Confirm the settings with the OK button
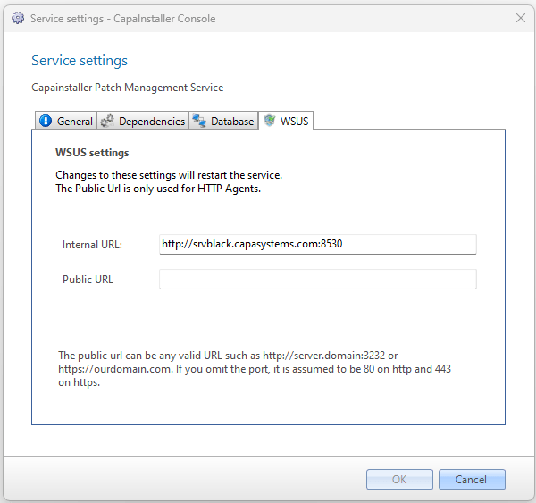The height and width of the screenshot is (503, 536). [x=399, y=480]
